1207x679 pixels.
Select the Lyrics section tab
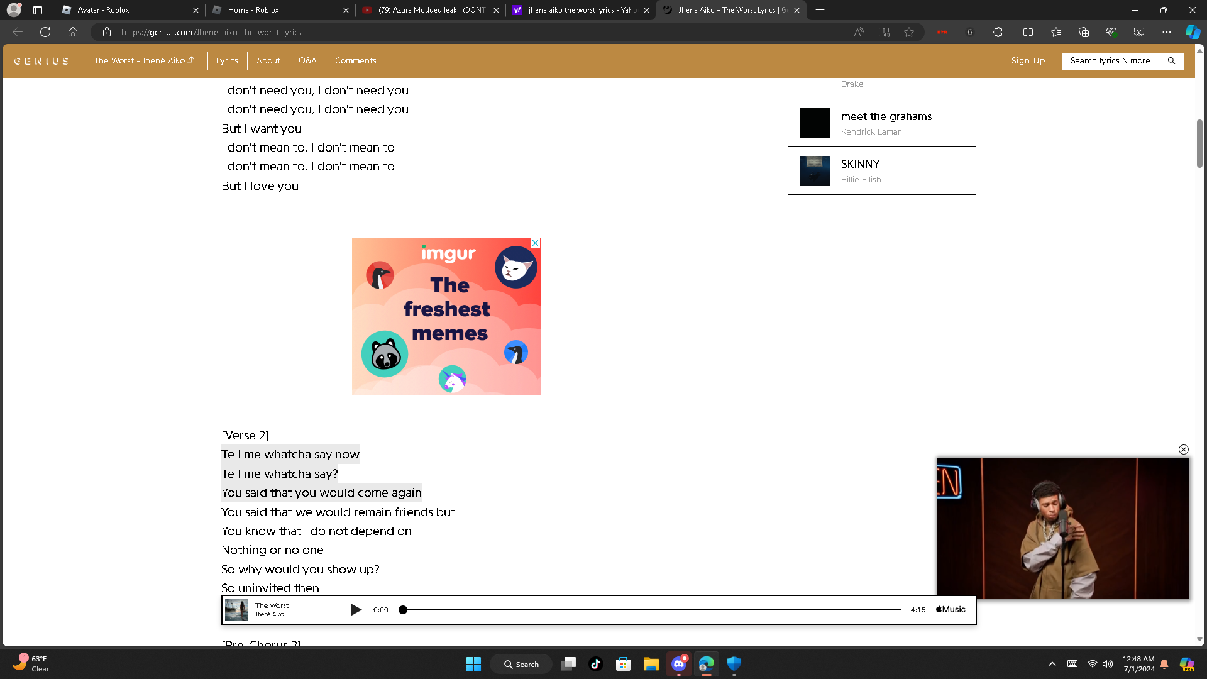click(x=227, y=61)
